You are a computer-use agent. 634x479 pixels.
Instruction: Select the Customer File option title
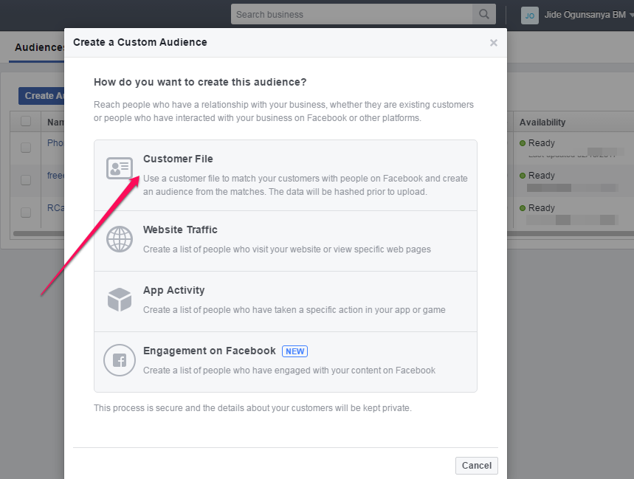click(178, 159)
